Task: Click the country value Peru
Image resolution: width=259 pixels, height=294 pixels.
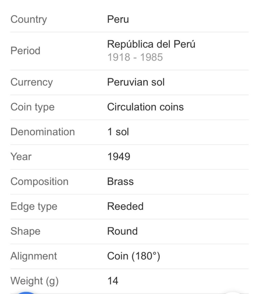Action: click(118, 19)
